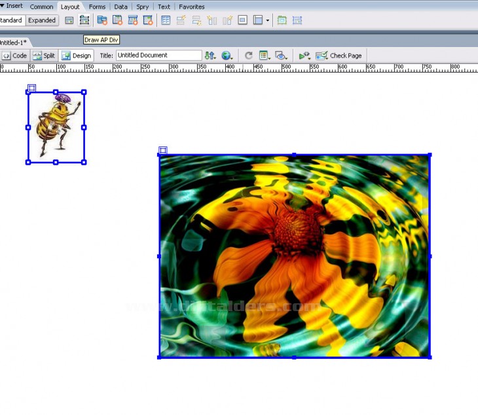Image resolution: width=478 pixels, height=415 pixels.
Task: Click the Insert Div Tag icon
Action: (x=69, y=20)
